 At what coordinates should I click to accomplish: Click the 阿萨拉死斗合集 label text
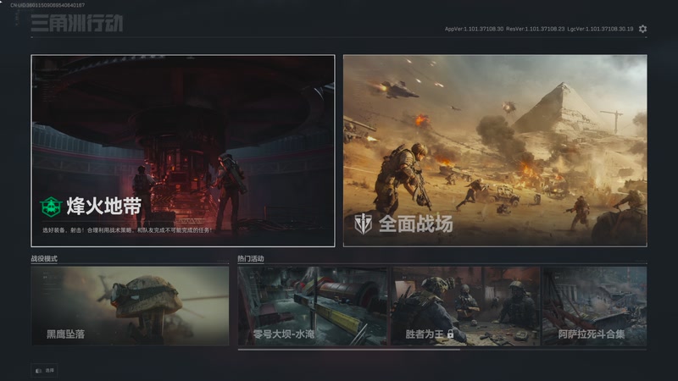(x=592, y=334)
